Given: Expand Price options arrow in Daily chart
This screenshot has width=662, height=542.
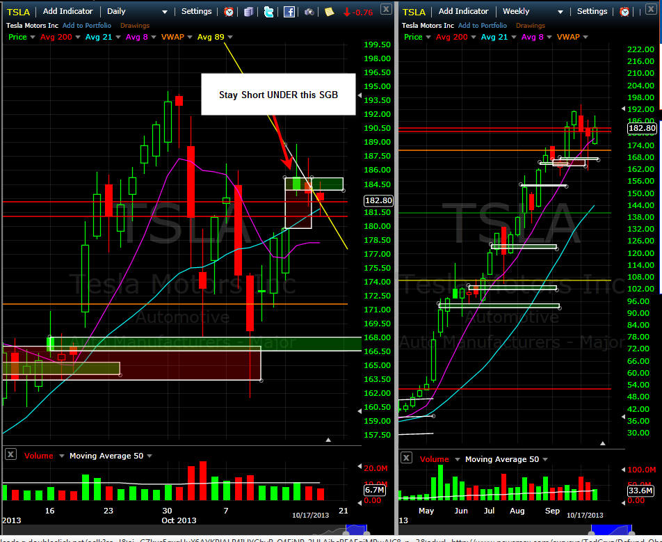Looking at the screenshot, I should click(x=33, y=37).
